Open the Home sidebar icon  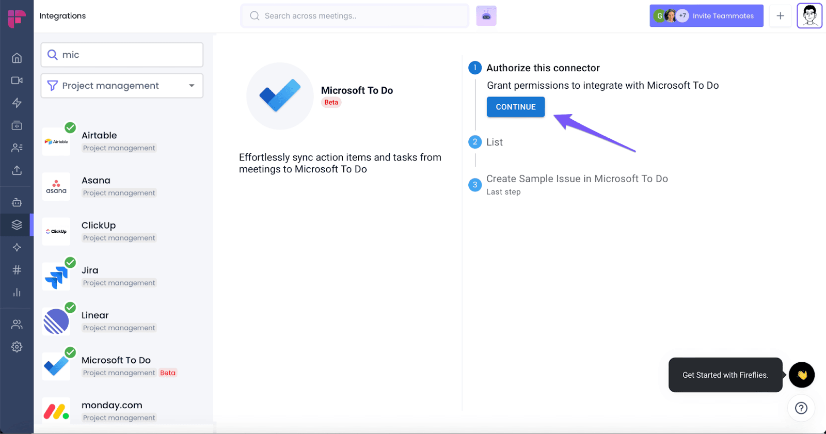click(x=17, y=58)
